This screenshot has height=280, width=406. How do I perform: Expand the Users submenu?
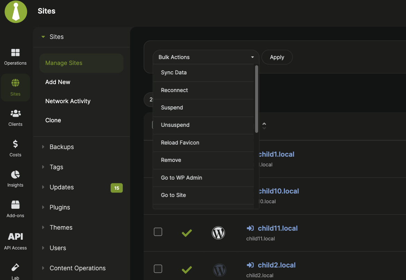point(43,248)
